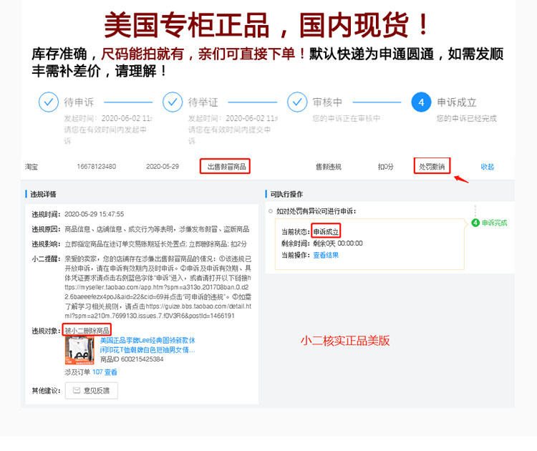Open product title link 美国正品李牌Lee经典圆领
The width and height of the screenshot is (537, 451).
click(x=147, y=345)
